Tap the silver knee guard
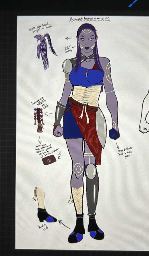 pyautogui.click(x=91, y=171)
